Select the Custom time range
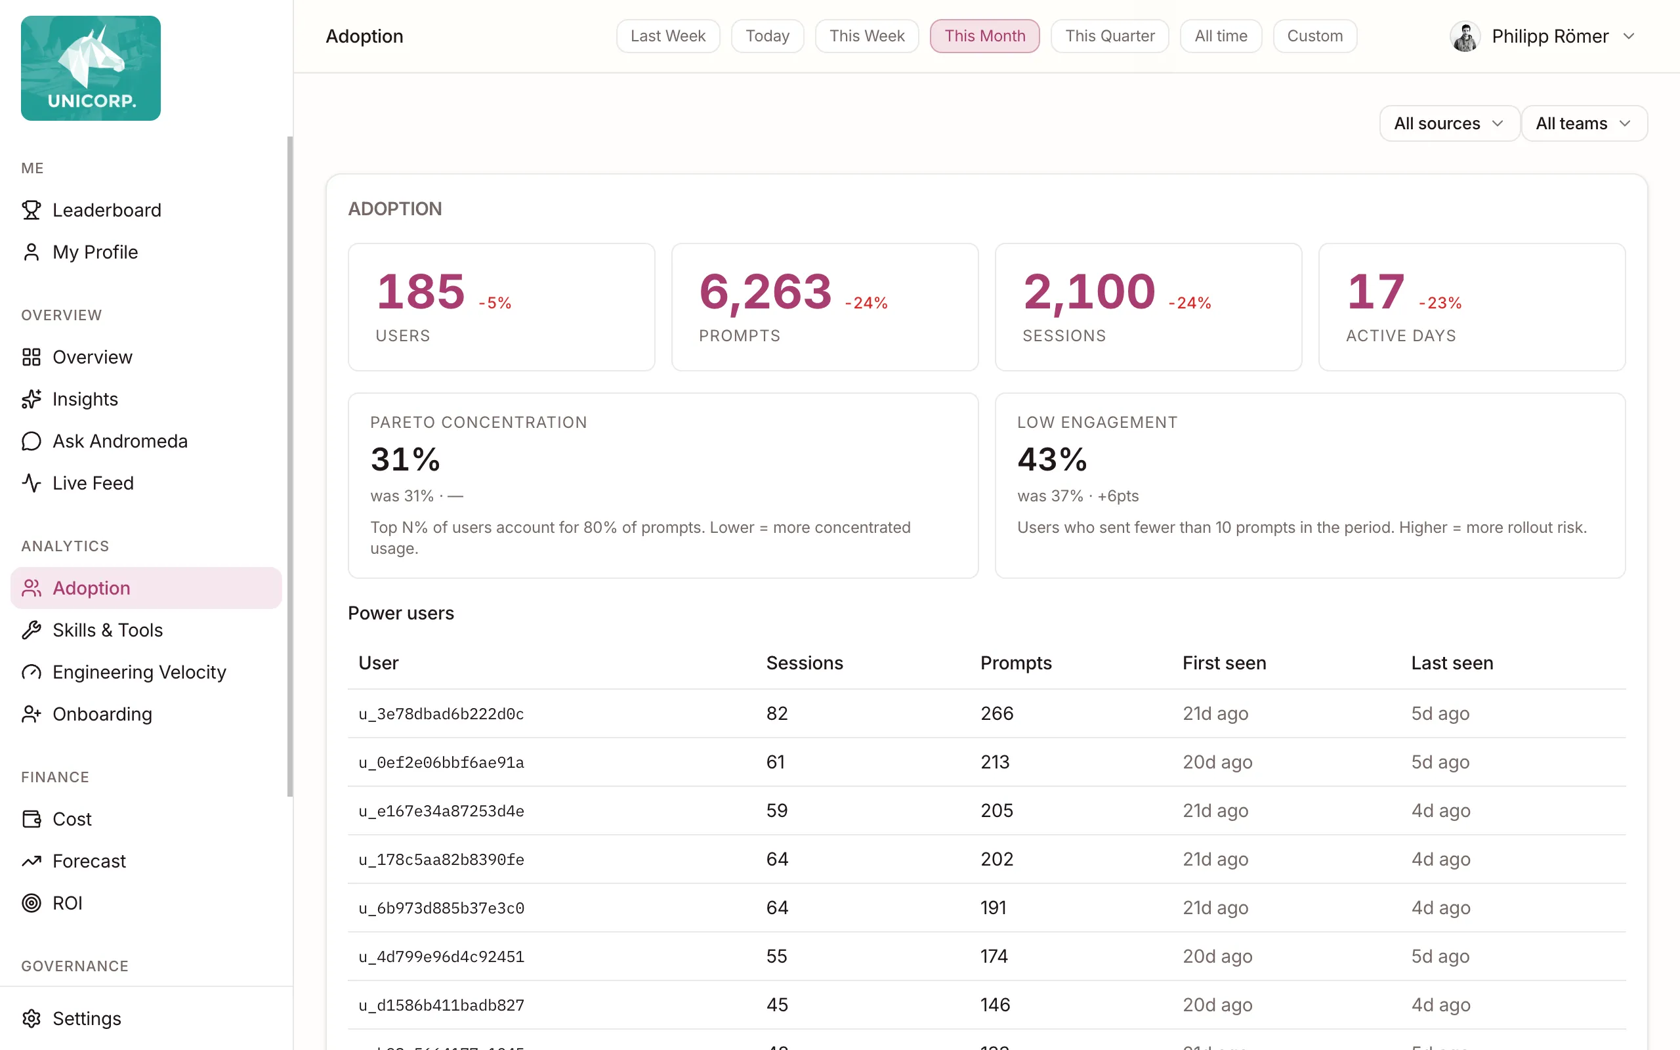This screenshot has height=1050, width=1680. (1315, 36)
